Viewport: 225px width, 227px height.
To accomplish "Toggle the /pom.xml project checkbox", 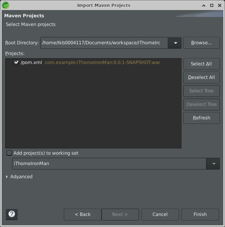I will pyautogui.click(x=16, y=62).
